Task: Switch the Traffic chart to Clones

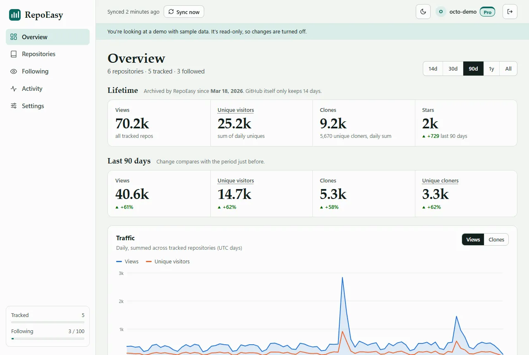Action: (496, 239)
